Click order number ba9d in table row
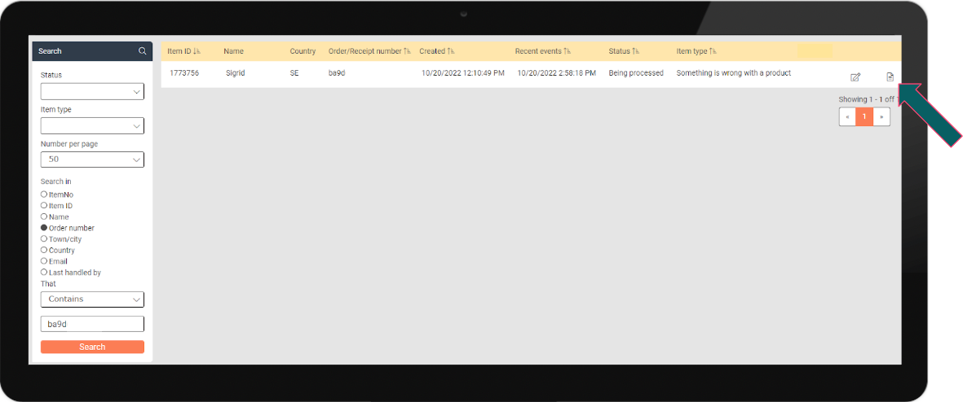The height and width of the screenshot is (402, 963). tap(338, 73)
